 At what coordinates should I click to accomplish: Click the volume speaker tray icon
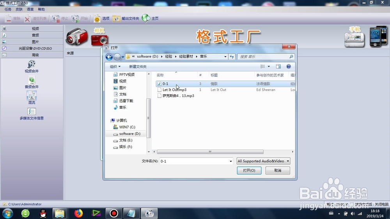tap(353, 214)
